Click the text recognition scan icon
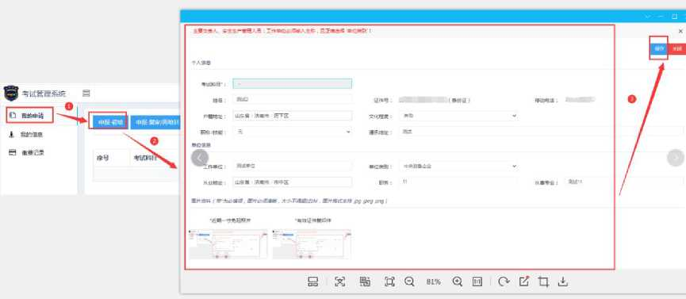The image size is (686, 299). 340,282
